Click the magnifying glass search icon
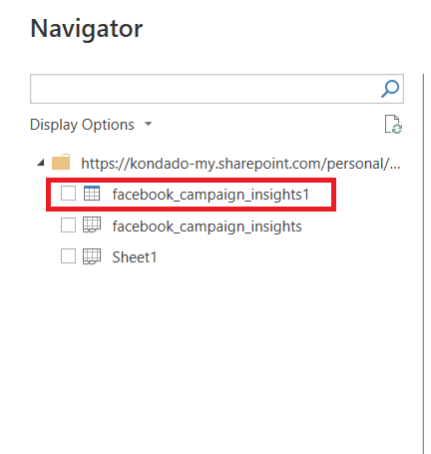The width and height of the screenshot is (431, 454). point(390,89)
